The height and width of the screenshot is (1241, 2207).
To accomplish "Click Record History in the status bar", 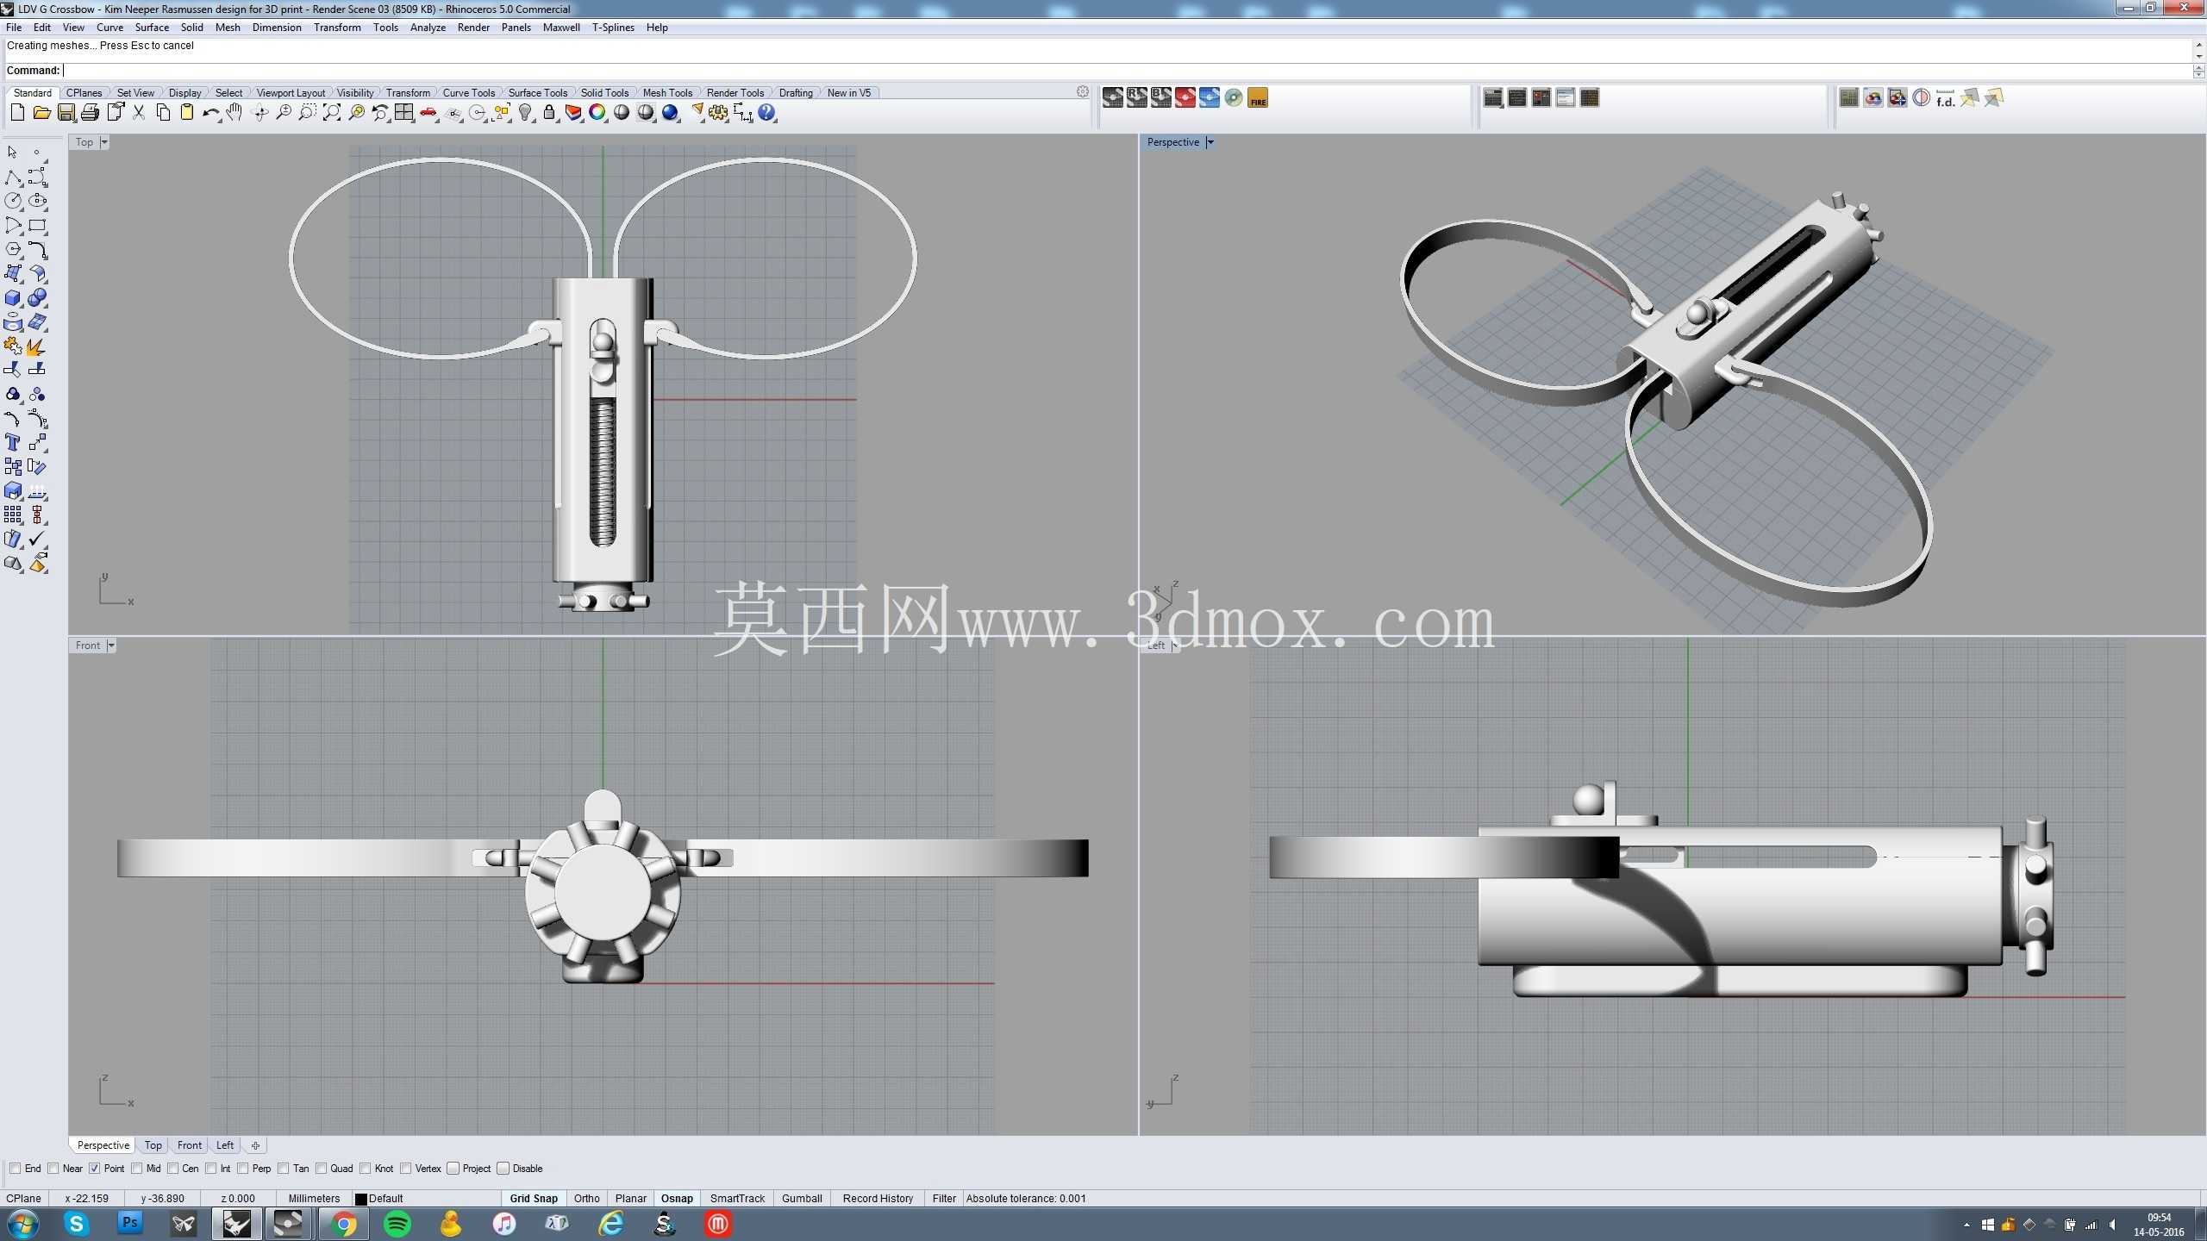I will tap(878, 1198).
